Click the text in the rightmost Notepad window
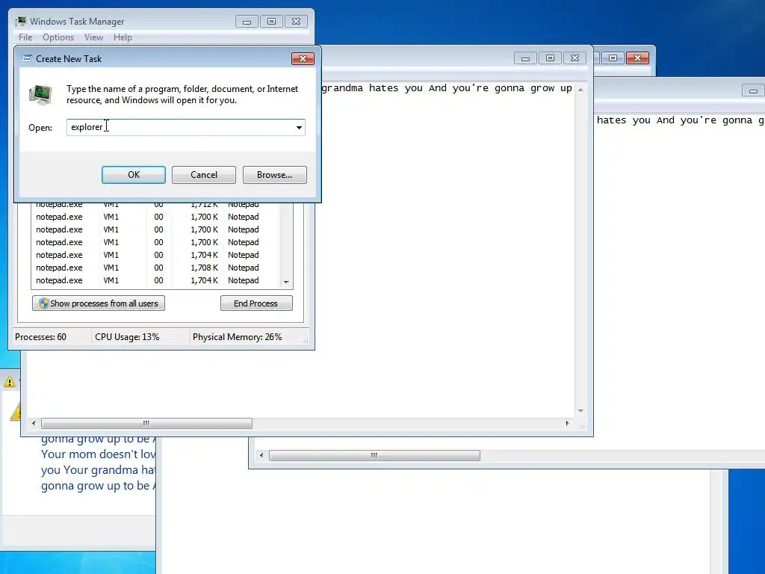The width and height of the screenshot is (765, 574). click(x=681, y=120)
